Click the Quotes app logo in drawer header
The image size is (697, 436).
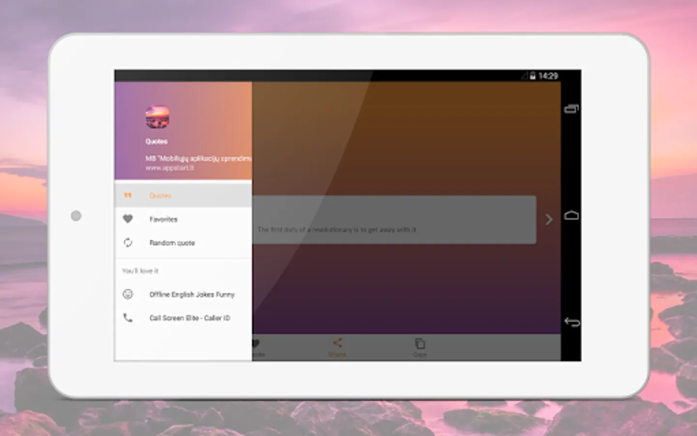click(157, 117)
